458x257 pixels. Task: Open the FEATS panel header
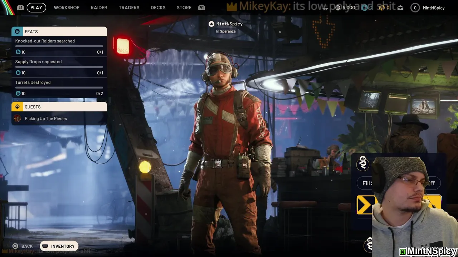coord(59,31)
